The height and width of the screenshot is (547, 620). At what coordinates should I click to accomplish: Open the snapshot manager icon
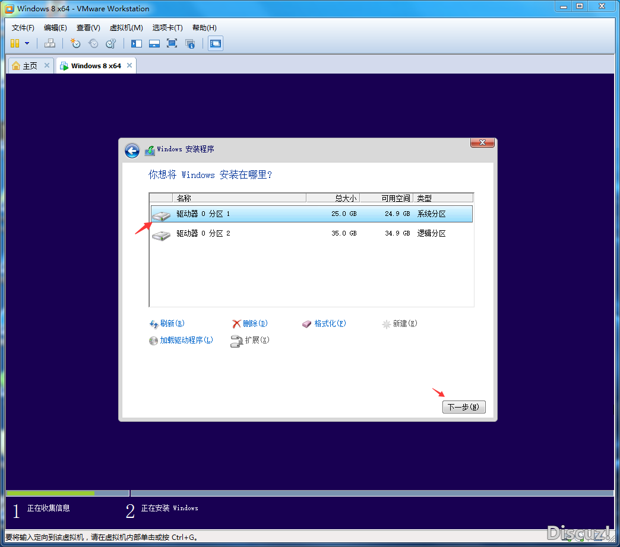110,43
